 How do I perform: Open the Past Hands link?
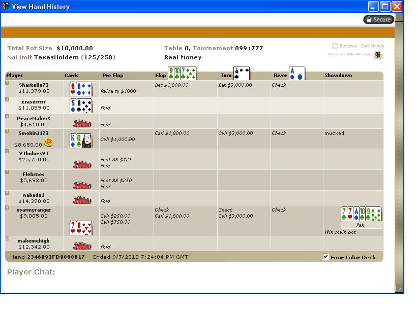pyautogui.click(x=372, y=46)
